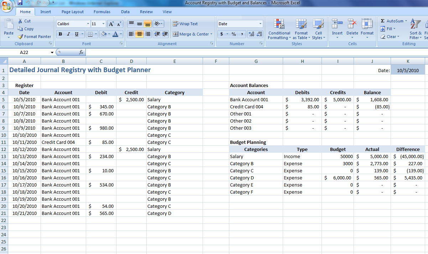Increase the cell indent
The height and width of the screenshot is (254, 428).
click(165, 34)
